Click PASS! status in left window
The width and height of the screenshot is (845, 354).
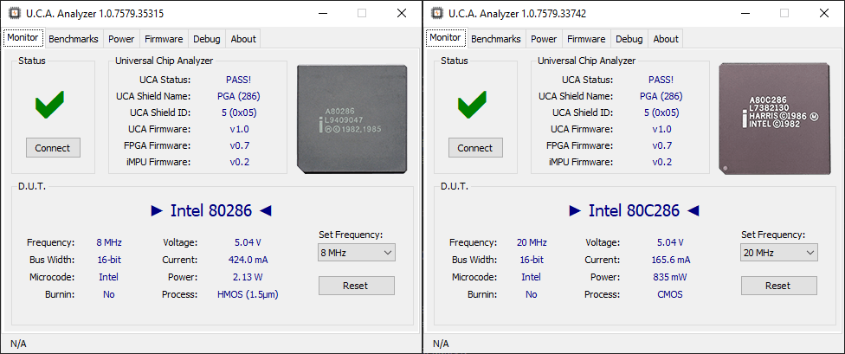click(x=238, y=80)
